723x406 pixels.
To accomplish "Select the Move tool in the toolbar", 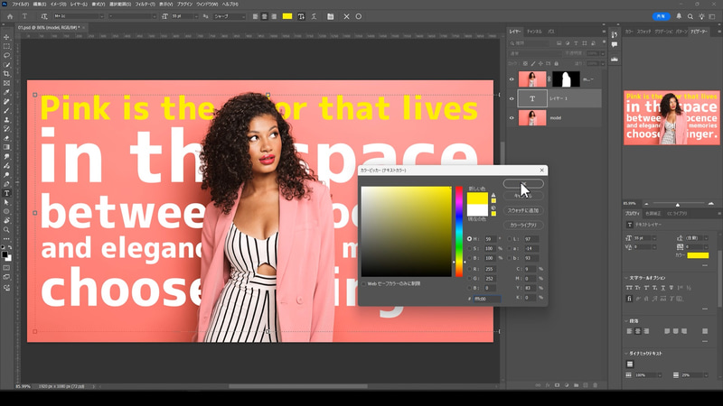I will pos(7,36).
